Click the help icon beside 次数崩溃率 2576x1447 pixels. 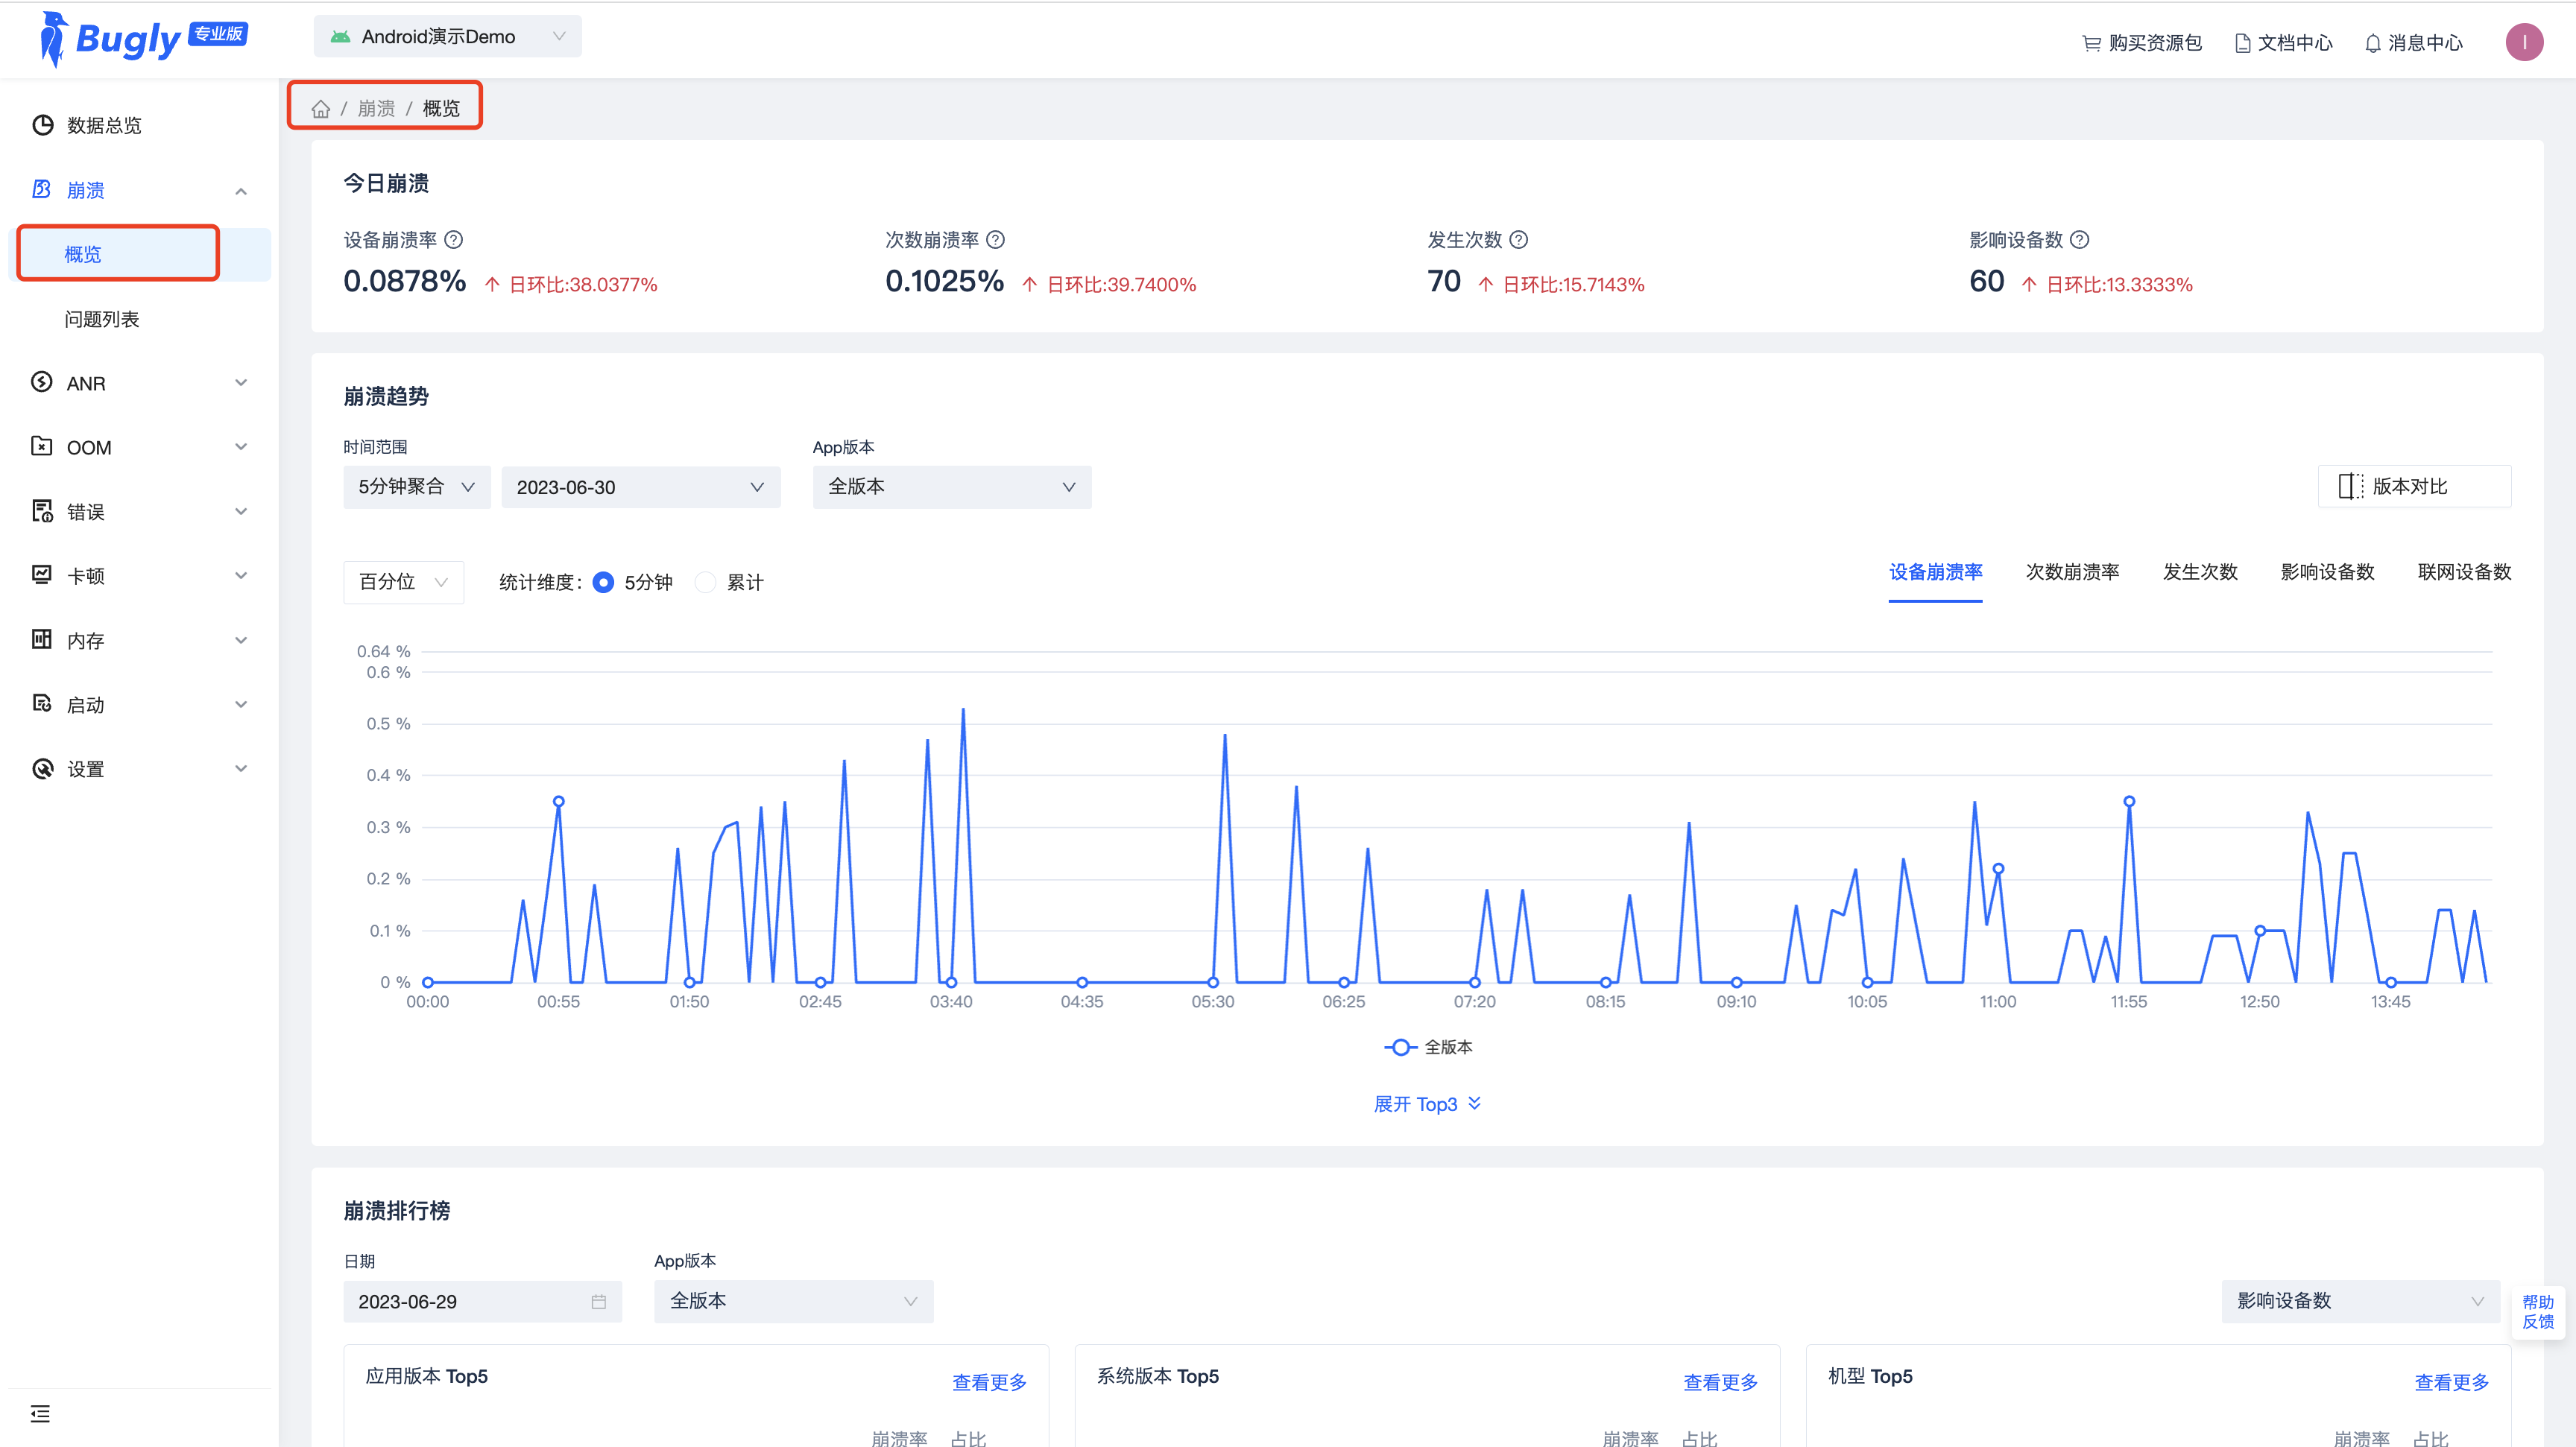pos(995,240)
